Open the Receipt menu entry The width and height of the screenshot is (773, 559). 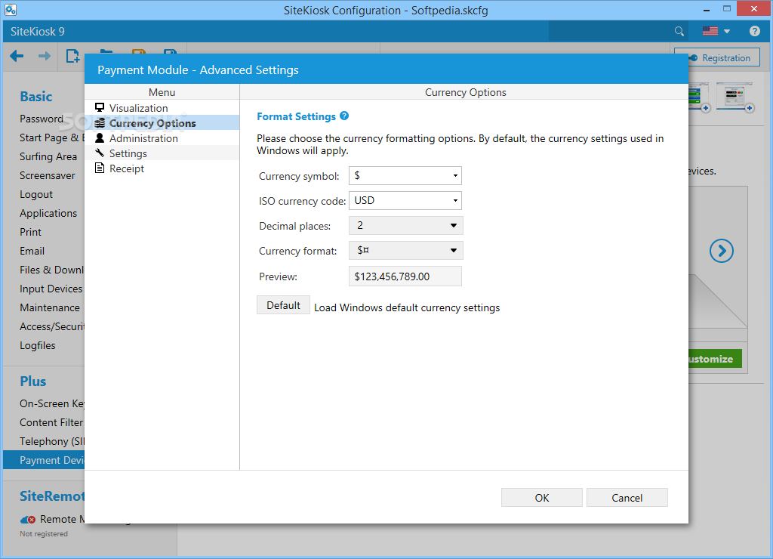[x=162, y=168]
